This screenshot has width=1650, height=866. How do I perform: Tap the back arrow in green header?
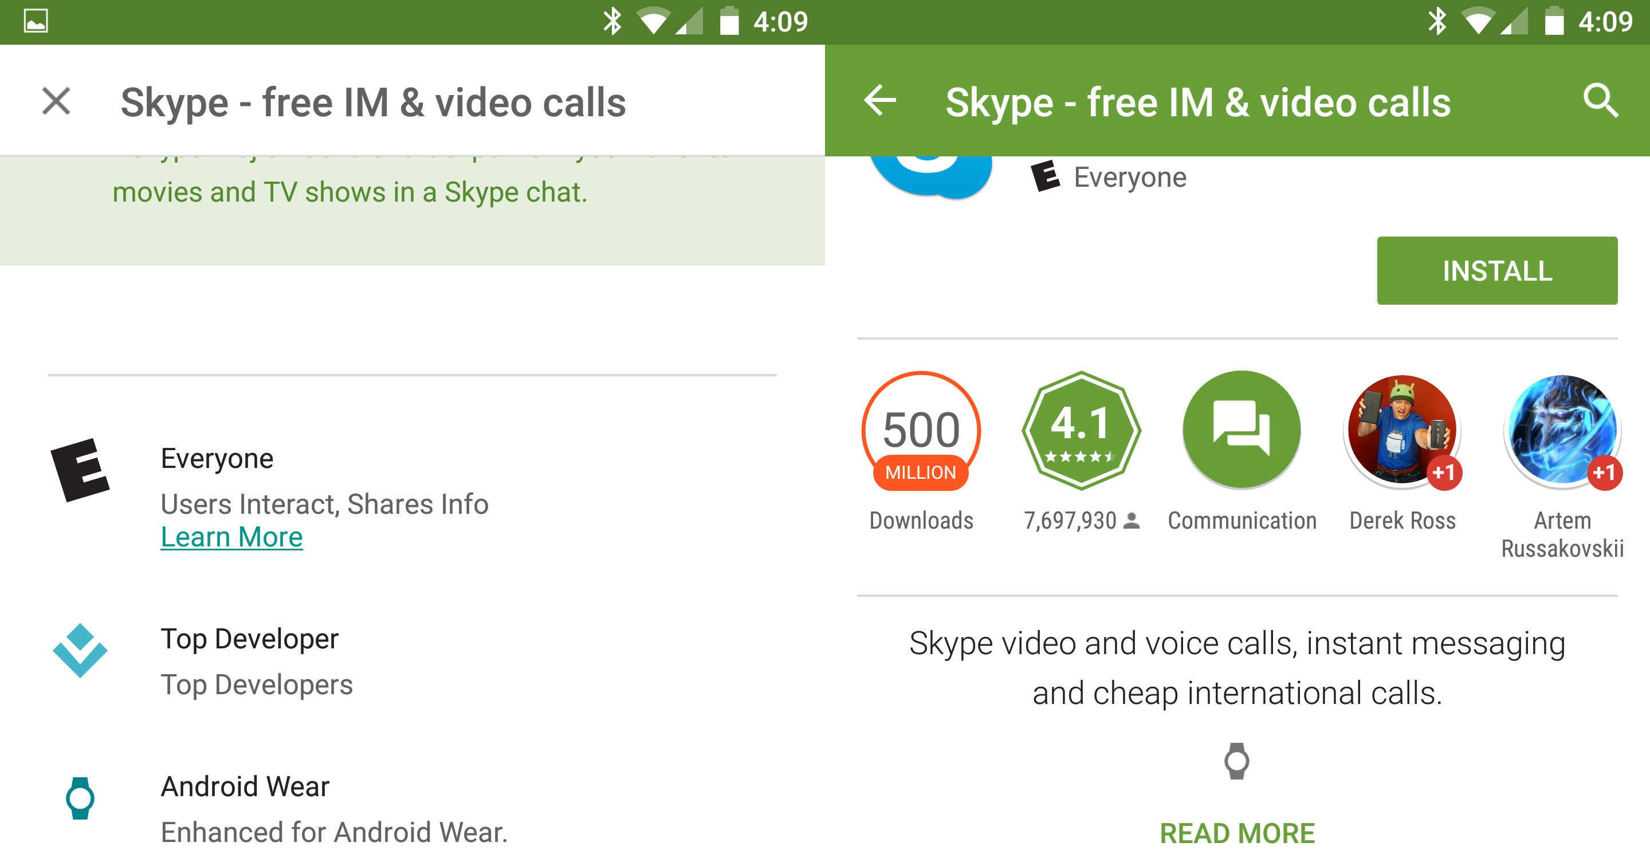pyautogui.click(x=880, y=101)
